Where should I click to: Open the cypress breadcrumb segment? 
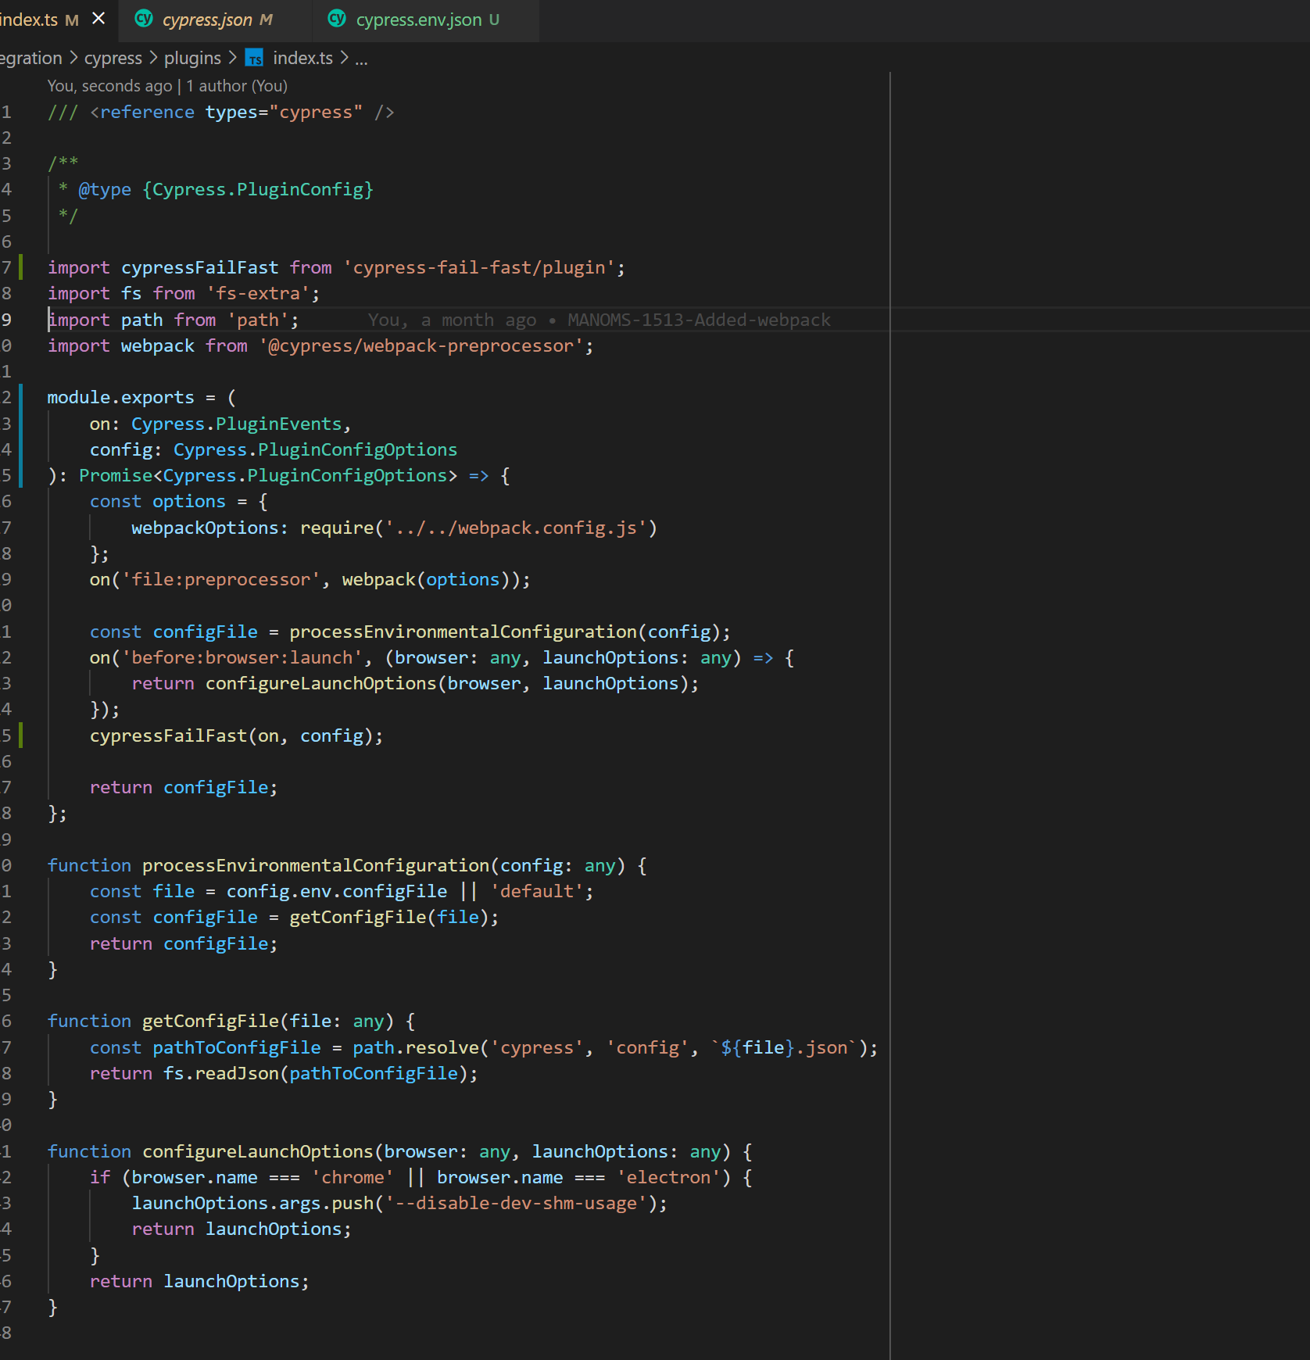pyautogui.click(x=113, y=59)
